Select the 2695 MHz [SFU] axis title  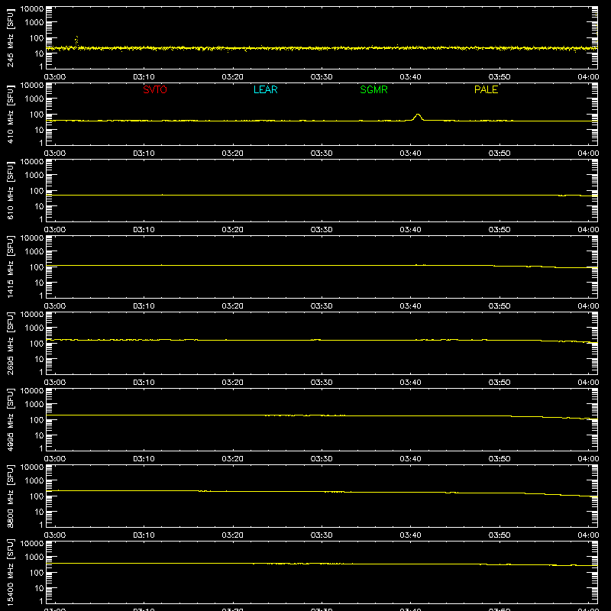10,343
